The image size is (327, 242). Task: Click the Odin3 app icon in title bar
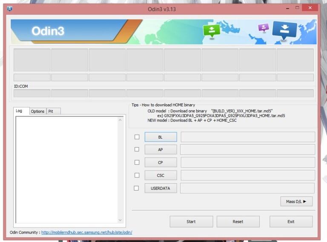10,9
